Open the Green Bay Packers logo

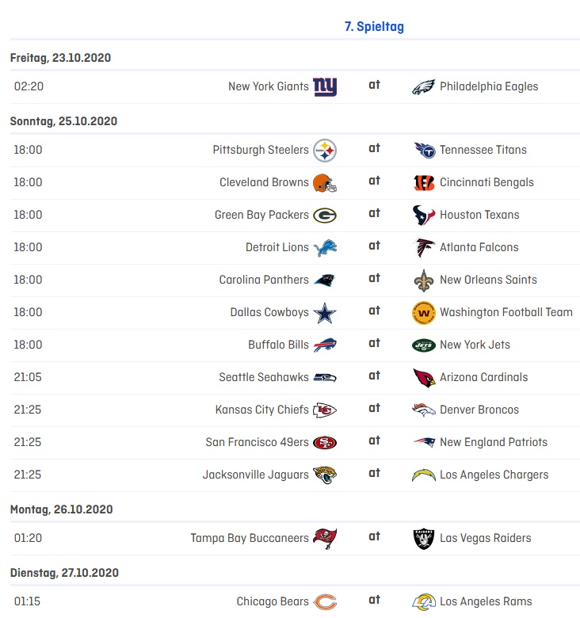(325, 216)
